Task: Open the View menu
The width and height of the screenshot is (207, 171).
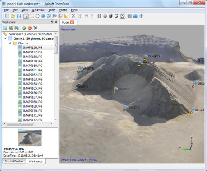Action: tap(24, 10)
